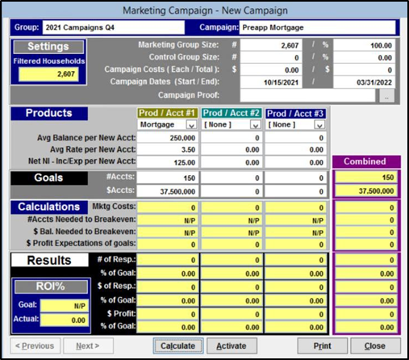Open the Settings button

coord(48,47)
